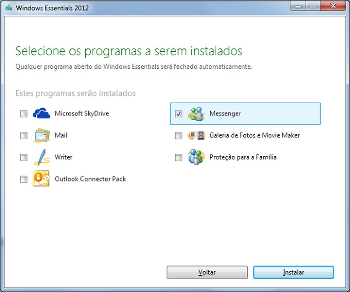Enable the Outlook Connector Pack checkbox

tap(24, 179)
